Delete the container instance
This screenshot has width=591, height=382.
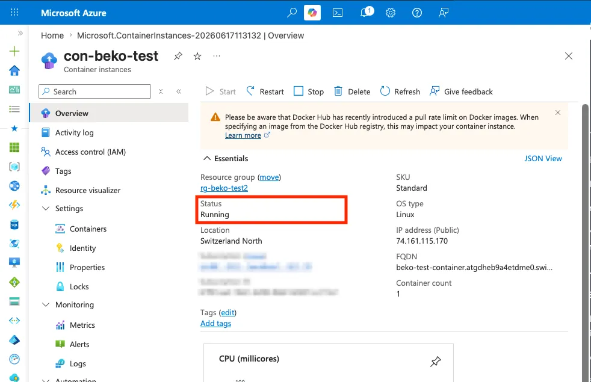click(x=352, y=91)
